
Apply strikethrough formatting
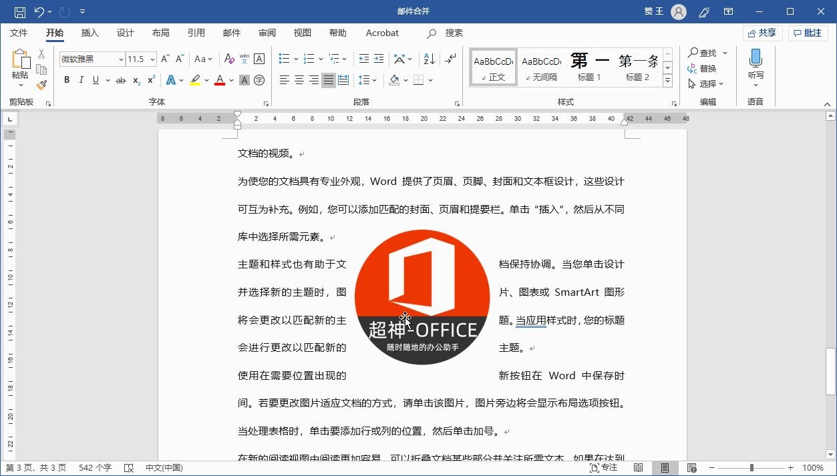pyautogui.click(x=120, y=80)
